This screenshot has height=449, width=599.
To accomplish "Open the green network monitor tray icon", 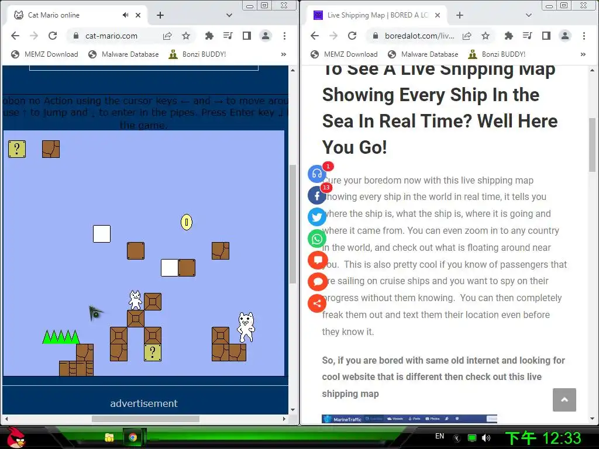I will click(x=472, y=438).
